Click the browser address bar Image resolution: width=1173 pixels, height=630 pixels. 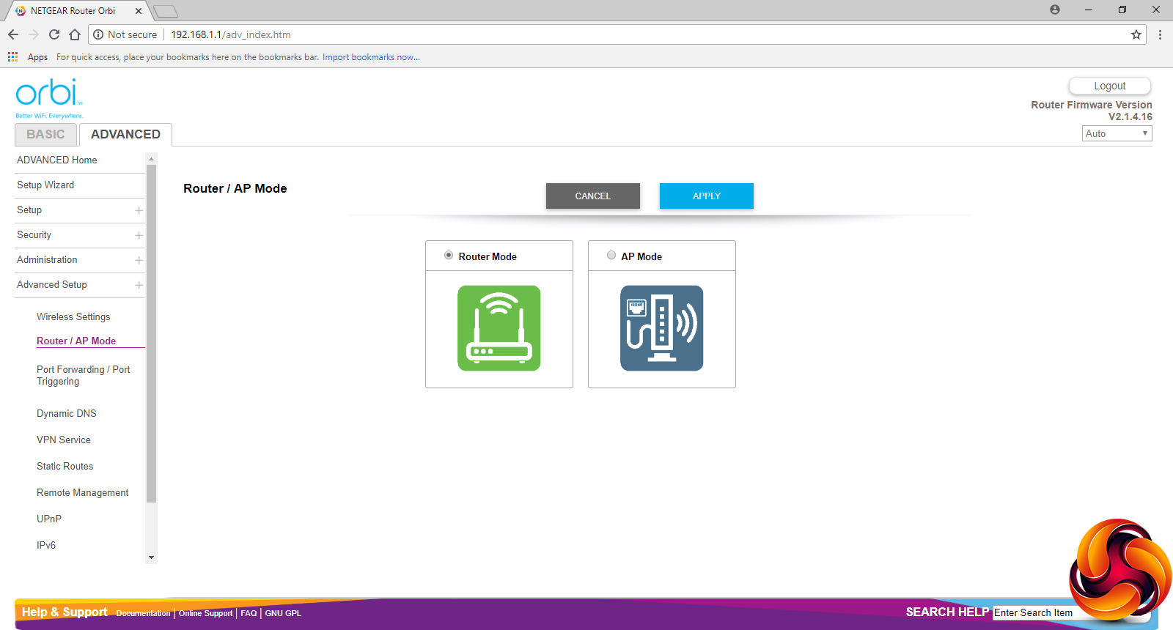(616, 34)
